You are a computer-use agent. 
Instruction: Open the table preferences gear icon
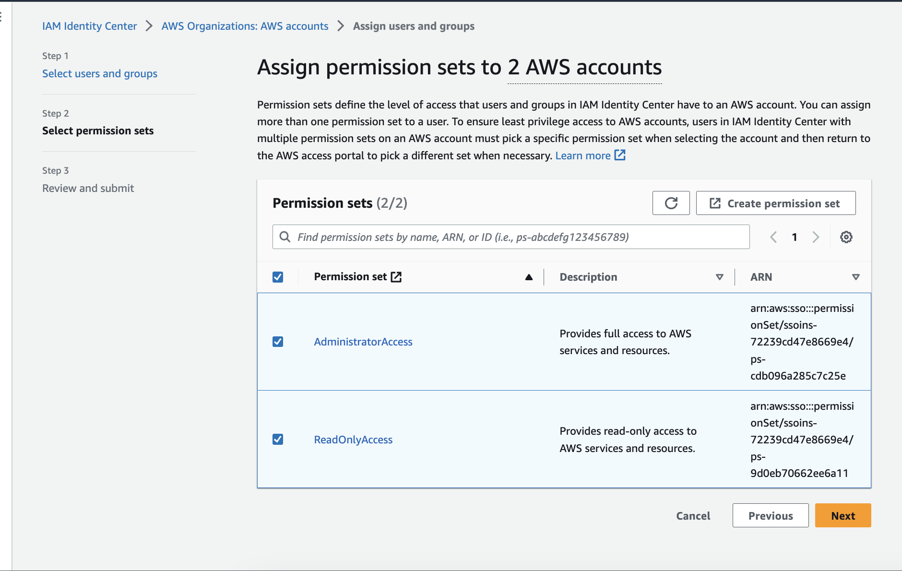(846, 237)
